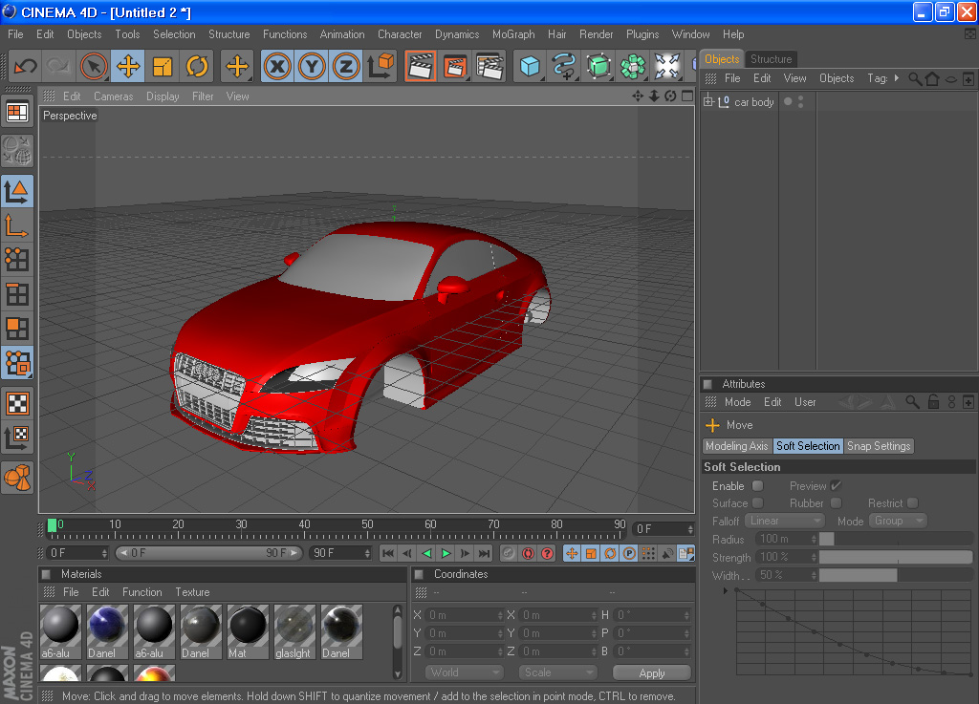Enable the Soft Selection checkbox
This screenshot has height=704, width=979.
(757, 486)
